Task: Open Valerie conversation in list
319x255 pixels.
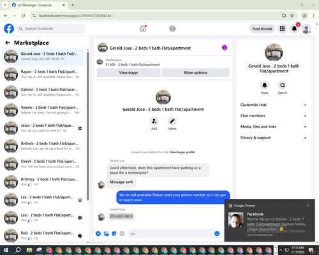Action: [x=43, y=110]
